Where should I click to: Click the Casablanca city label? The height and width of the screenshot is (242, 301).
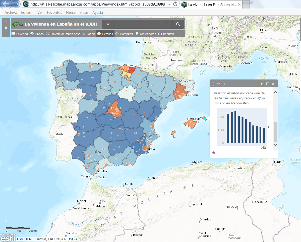click(x=80, y=208)
